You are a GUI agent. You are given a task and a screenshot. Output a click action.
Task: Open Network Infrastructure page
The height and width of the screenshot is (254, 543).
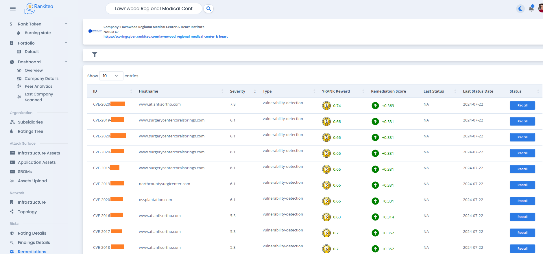(32, 202)
